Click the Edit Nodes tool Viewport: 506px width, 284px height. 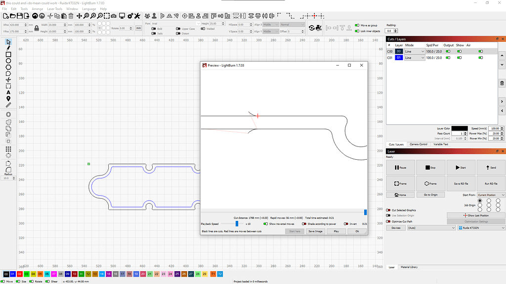8,73
